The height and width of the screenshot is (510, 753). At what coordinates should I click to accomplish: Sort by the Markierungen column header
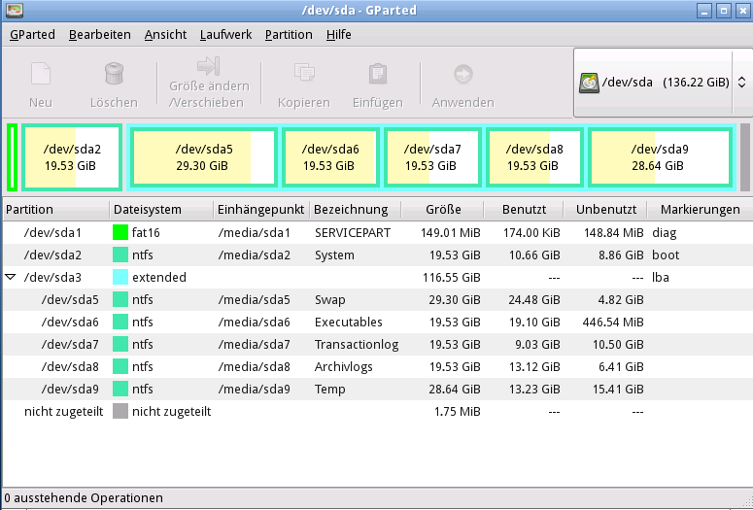700,210
